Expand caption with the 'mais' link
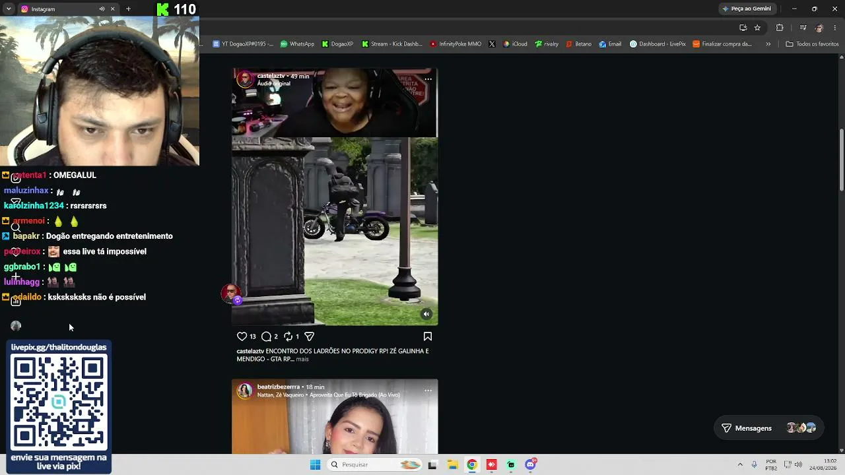 point(302,360)
